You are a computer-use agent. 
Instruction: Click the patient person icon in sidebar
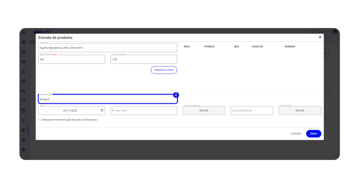click(23, 71)
